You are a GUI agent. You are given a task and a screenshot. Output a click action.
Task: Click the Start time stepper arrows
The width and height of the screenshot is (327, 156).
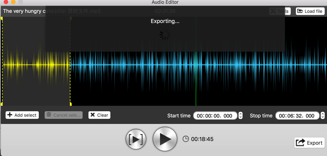coord(240,116)
